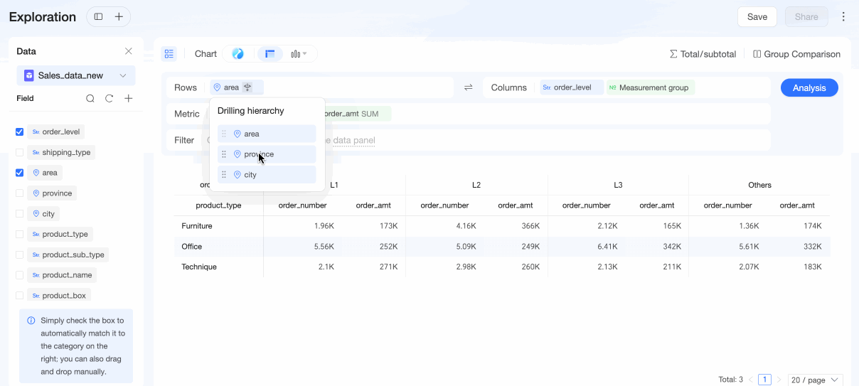Open the more options kebab menu
The width and height of the screenshot is (859, 386).
[x=843, y=16]
